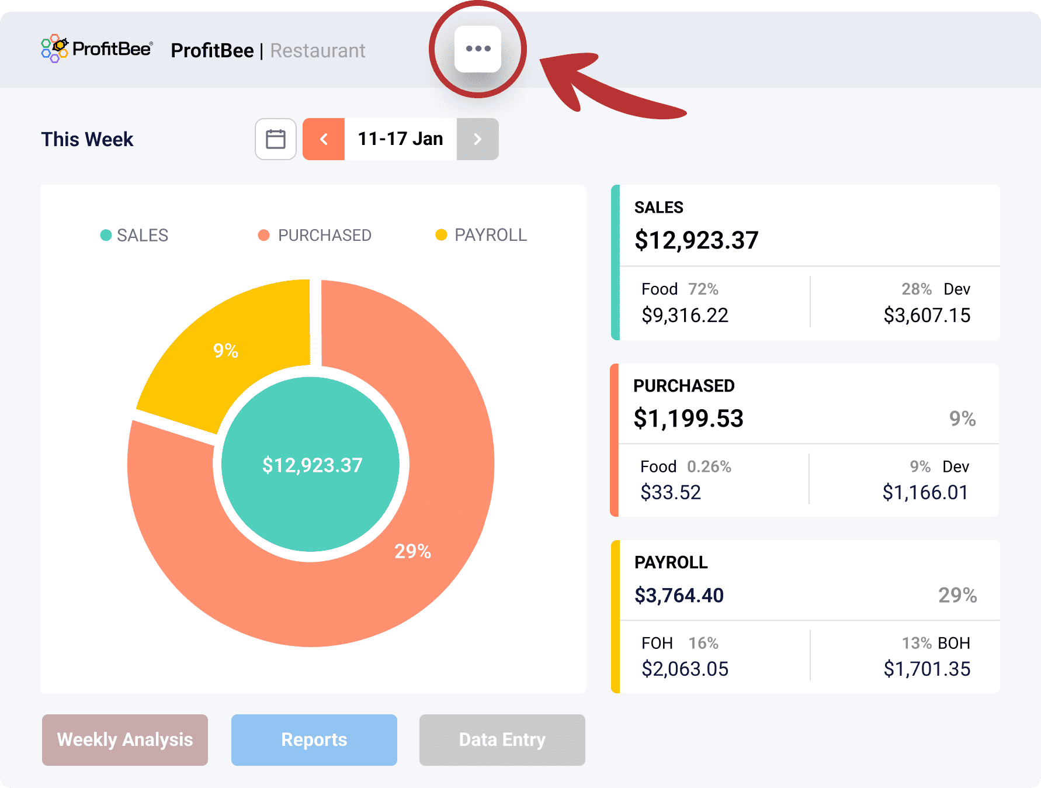The width and height of the screenshot is (1041, 788).
Task: Click the ProfitBee | Restaurant title
Action: pos(268,51)
